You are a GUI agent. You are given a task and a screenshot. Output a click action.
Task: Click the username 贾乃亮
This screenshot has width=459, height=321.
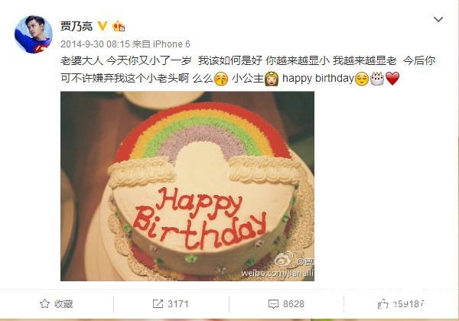(76, 26)
